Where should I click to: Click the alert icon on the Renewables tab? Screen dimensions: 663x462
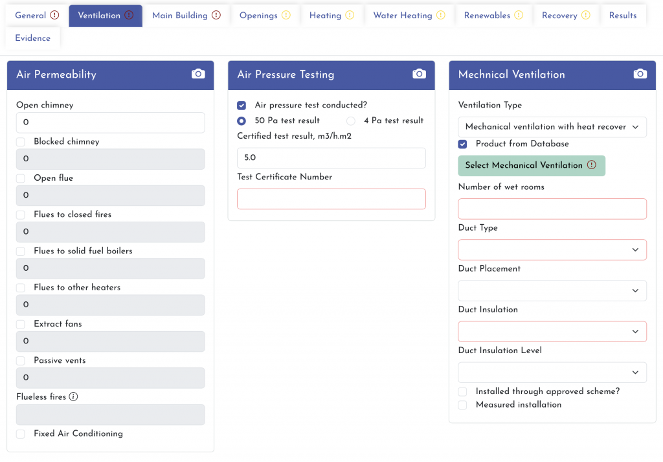coord(519,16)
